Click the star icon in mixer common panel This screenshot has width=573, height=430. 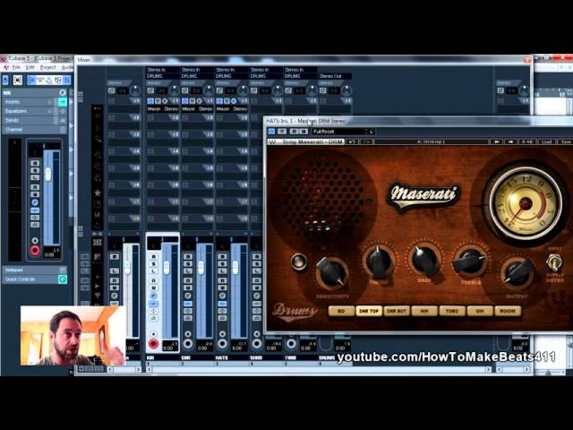[x=98, y=193]
